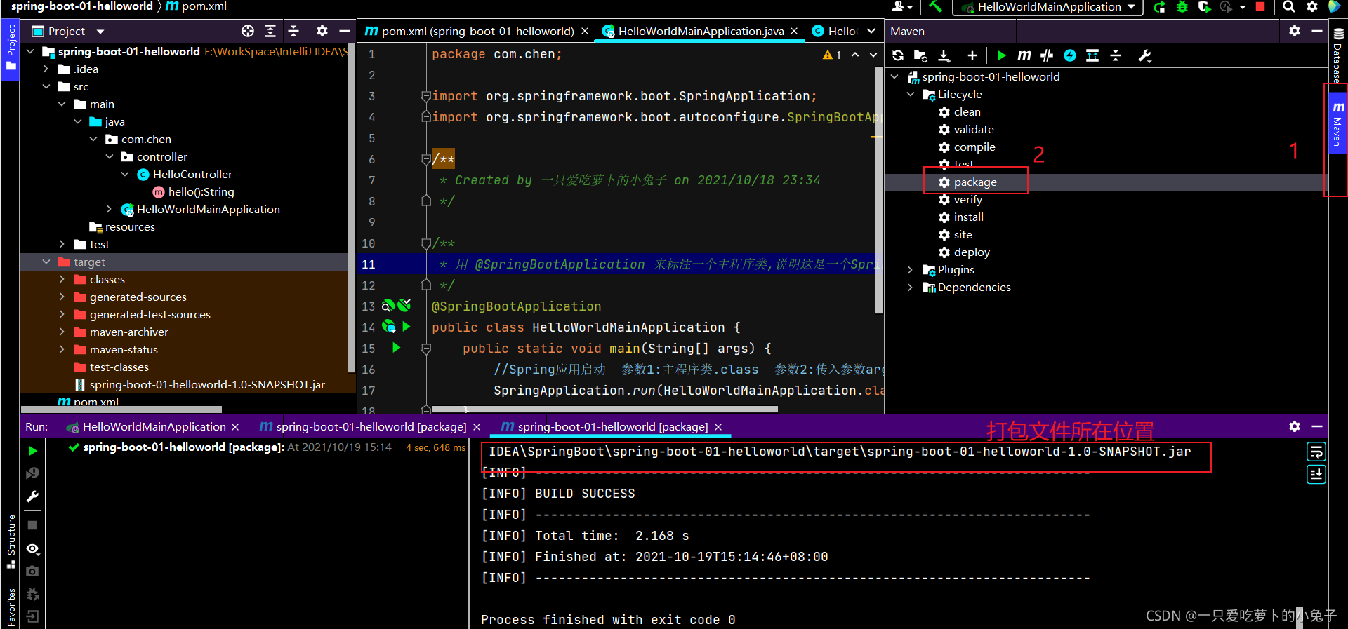The height and width of the screenshot is (629, 1348).
Task: Open the Maven side tool tab
Action: (1338, 124)
